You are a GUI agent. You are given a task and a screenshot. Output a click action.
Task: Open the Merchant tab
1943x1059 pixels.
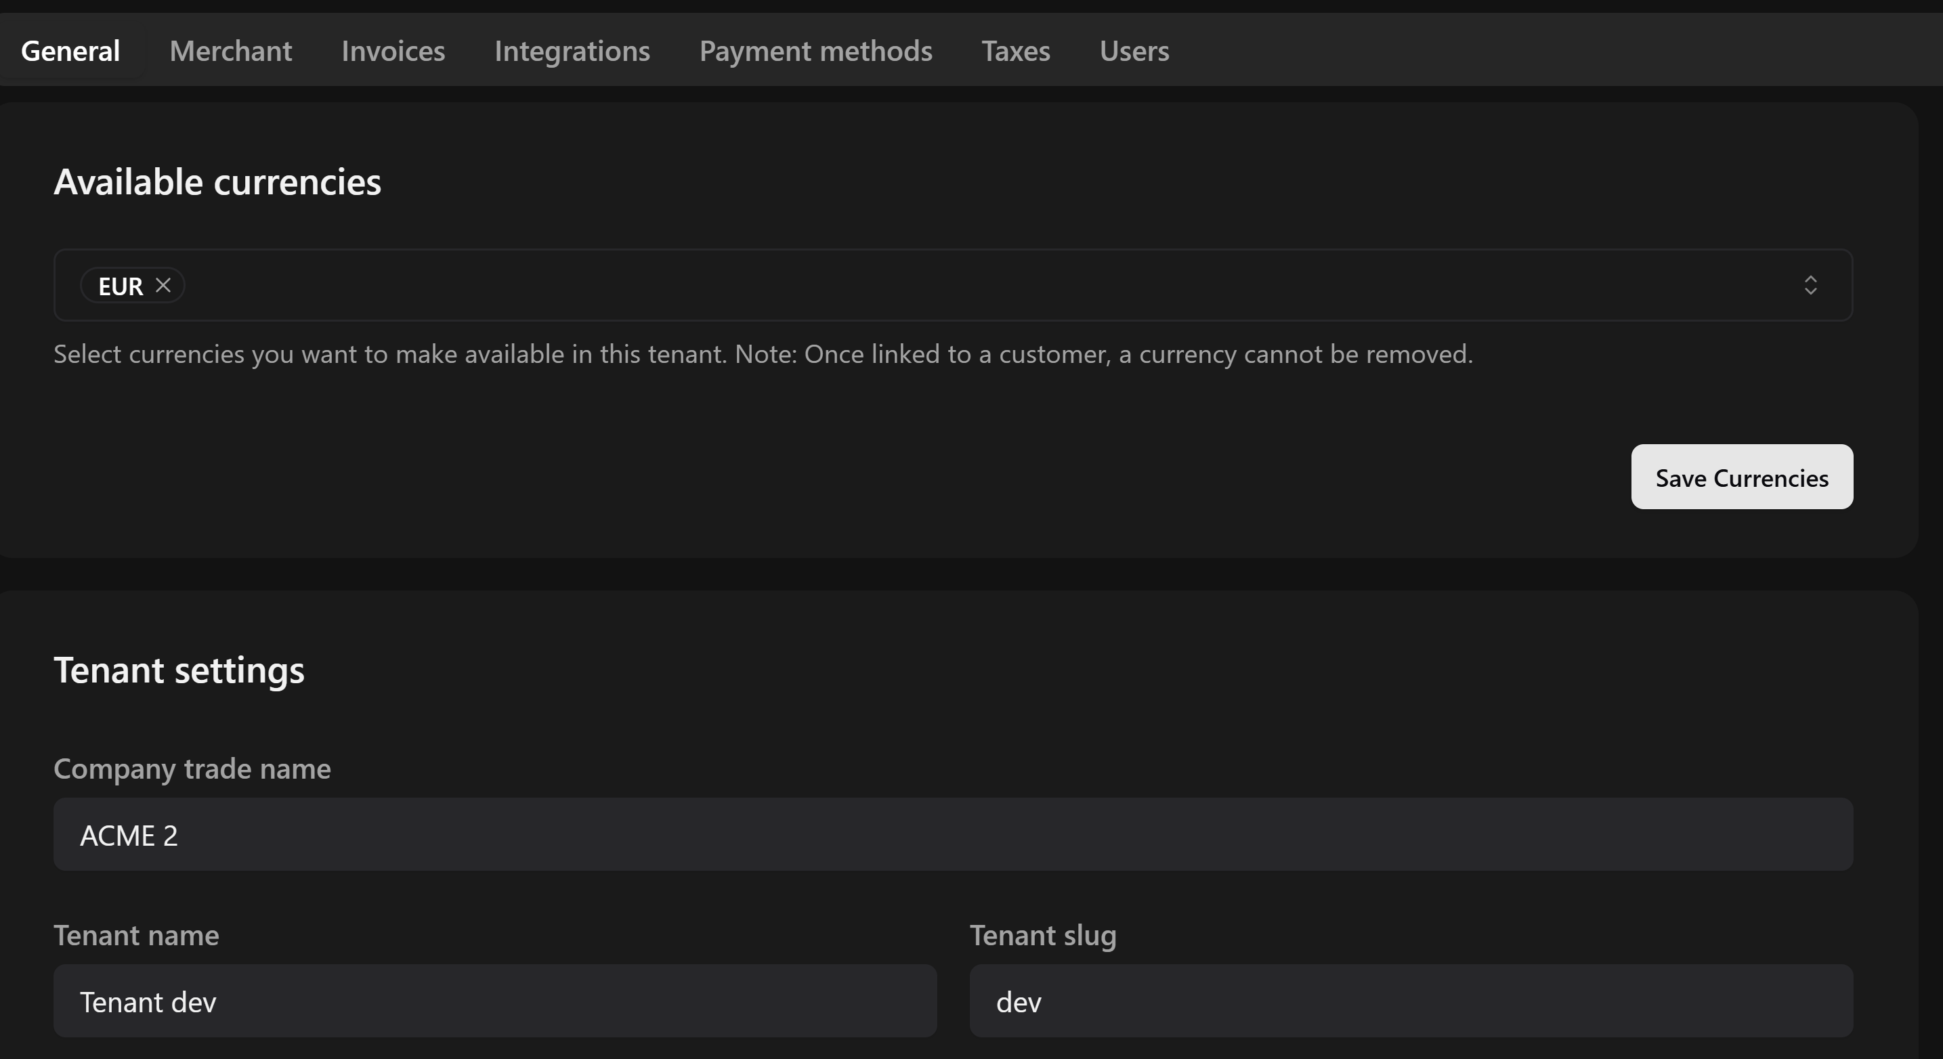231,51
